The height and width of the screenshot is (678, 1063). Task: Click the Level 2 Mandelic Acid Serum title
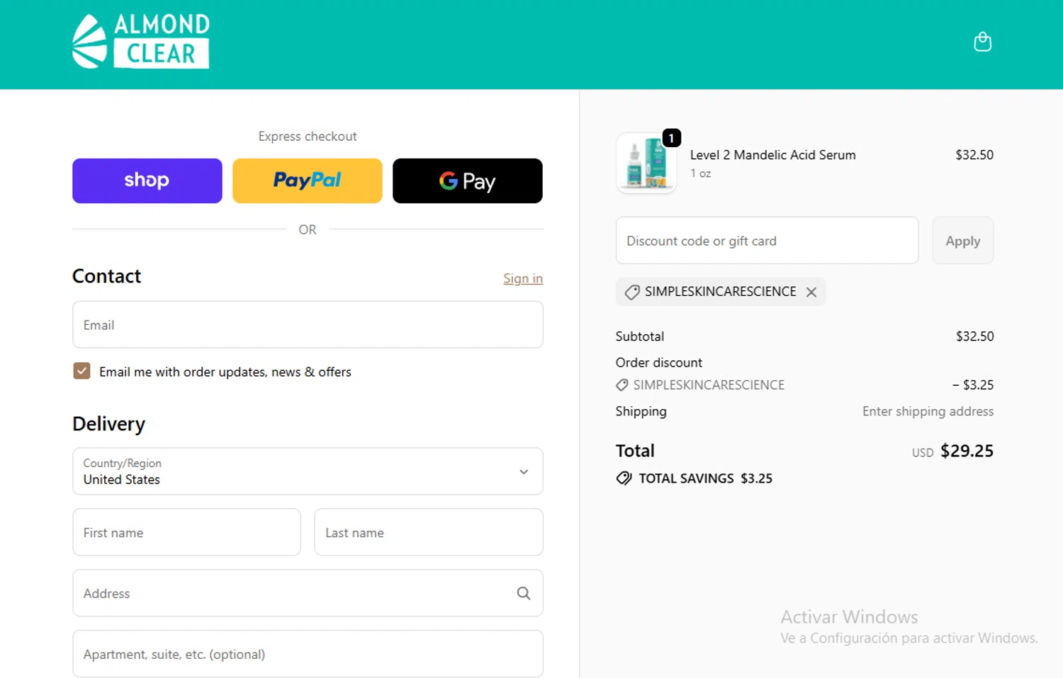coord(773,155)
